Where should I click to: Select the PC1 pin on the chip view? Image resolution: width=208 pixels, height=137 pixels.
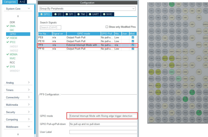165,119
